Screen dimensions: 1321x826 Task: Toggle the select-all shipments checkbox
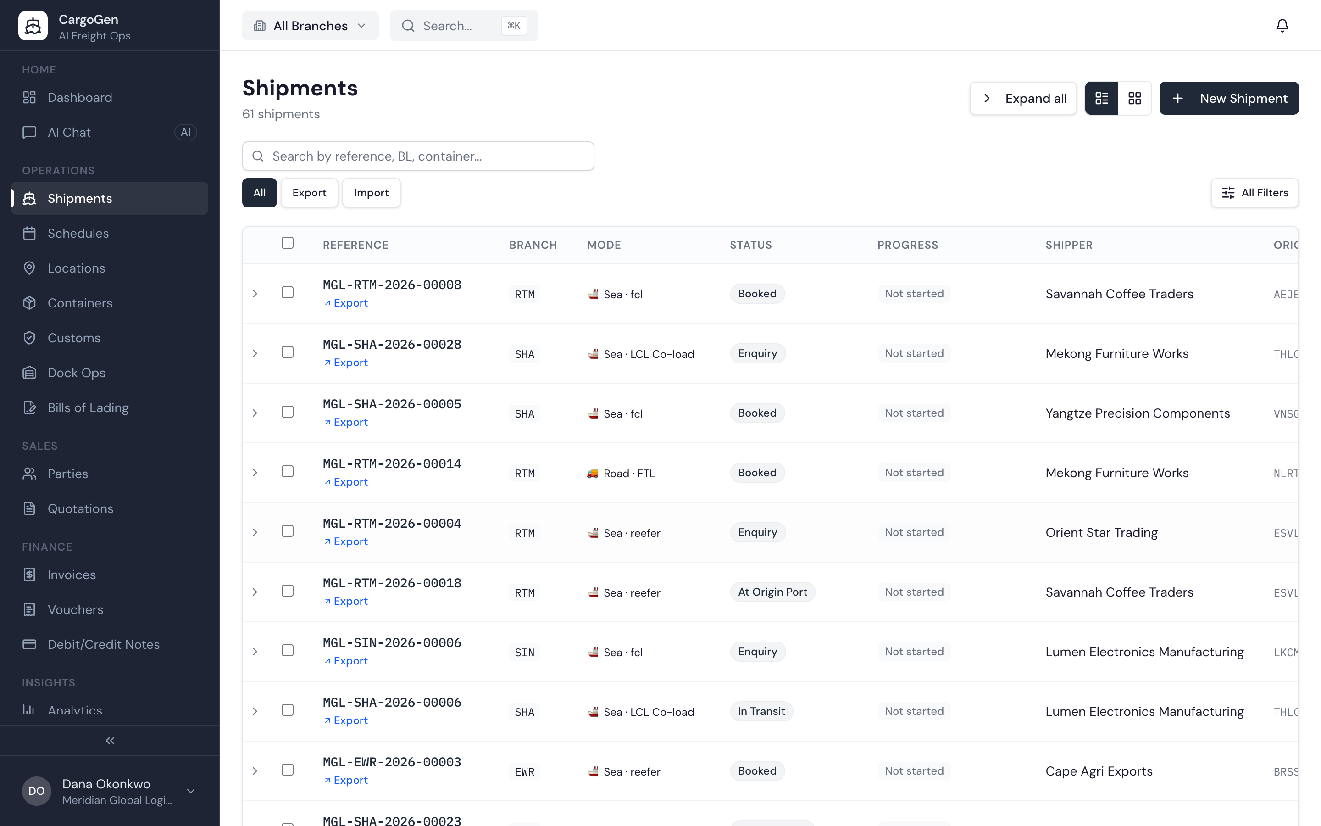(x=288, y=243)
